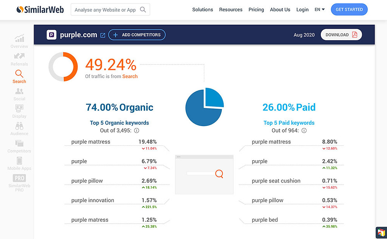Click the SimilarWeb logo
Screen dimensions: 387x239
(40, 10)
